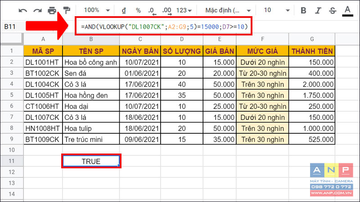360x202 pixels.
Task: Select column D header
Action: [x=182, y=39]
